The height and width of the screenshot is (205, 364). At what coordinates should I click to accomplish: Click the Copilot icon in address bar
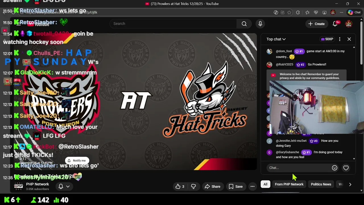point(276,12)
